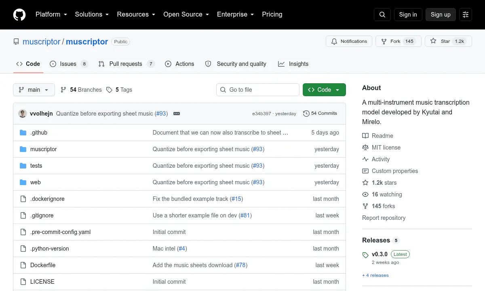The height and width of the screenshot is (291, 485).
Task: Switch to the Pull requests tab
Action: 127,64
